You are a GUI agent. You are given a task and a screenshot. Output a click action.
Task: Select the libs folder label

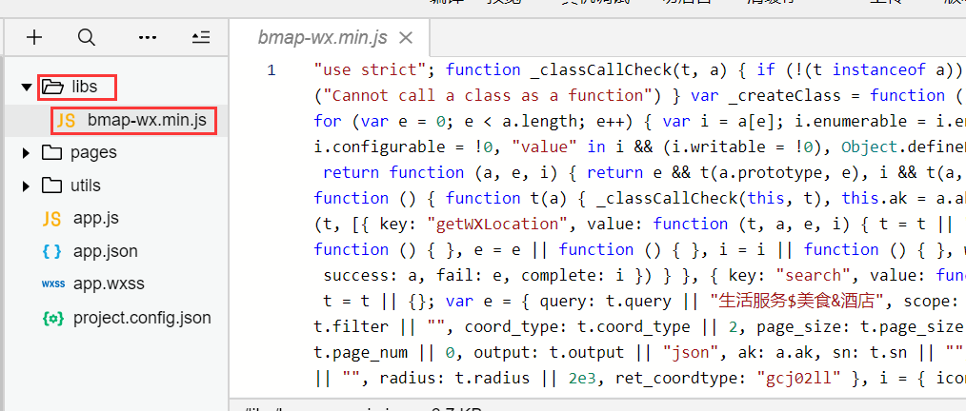click(85, 87)
